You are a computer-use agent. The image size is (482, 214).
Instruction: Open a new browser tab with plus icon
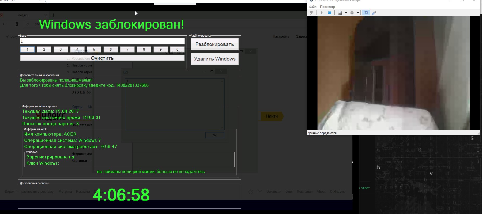[x=53, y=15]
